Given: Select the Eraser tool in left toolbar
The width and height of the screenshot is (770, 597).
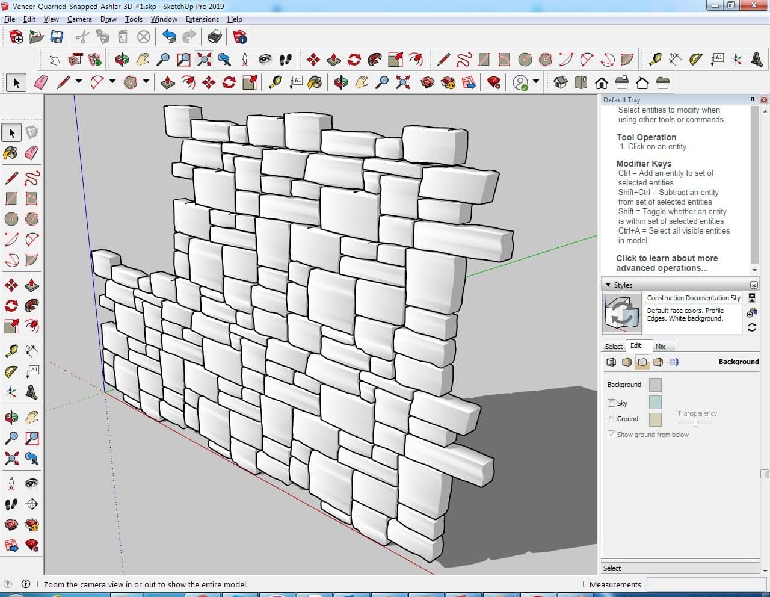Looking at the screenshot, I should [x=32, y=153].
